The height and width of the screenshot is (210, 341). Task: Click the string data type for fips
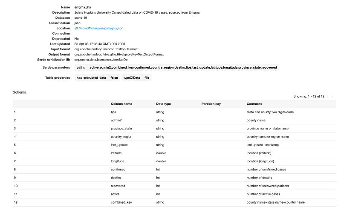(160, 112)
